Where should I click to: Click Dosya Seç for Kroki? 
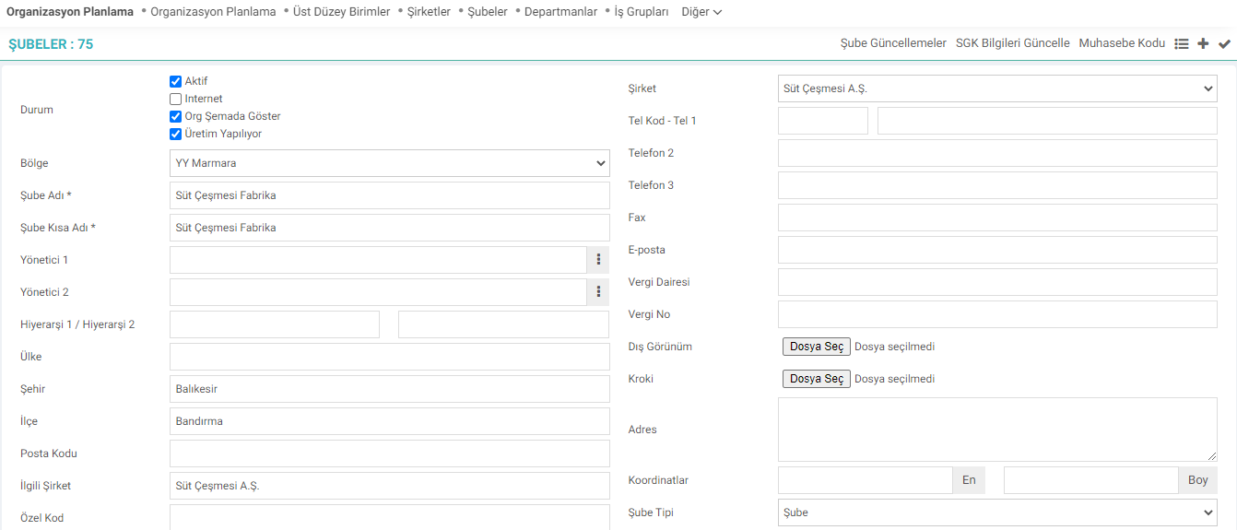point(817,379)
